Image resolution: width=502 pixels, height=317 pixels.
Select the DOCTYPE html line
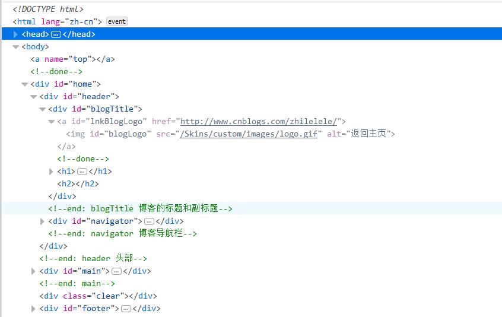[x=48, y=9]
